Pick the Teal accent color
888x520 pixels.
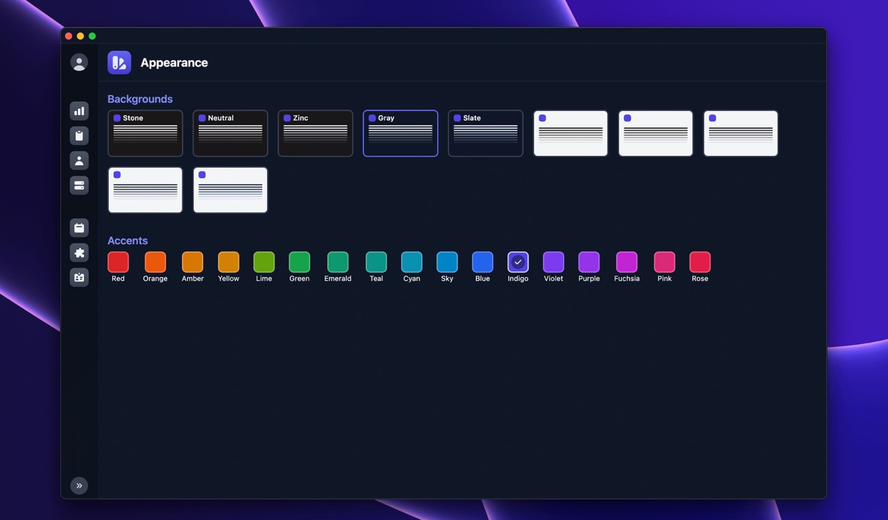coord(376,262)
